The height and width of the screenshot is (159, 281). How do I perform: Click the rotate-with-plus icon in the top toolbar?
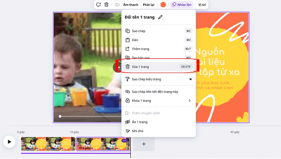point(99,5)
